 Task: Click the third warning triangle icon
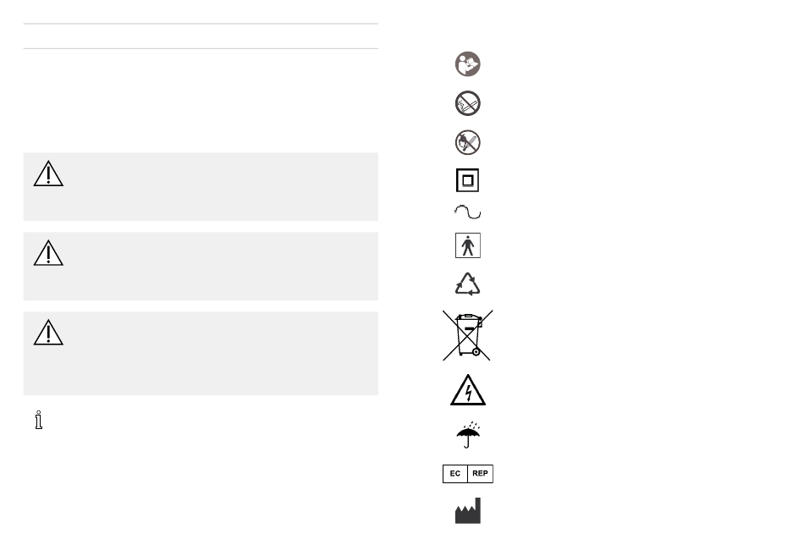[x=48, y=333]
